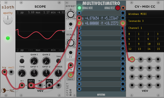The width and height of the screenshot is (164, 98).
Task: Click Multivoltimetro left jack on -4.878654 row
Action: (x=79, y=18)
